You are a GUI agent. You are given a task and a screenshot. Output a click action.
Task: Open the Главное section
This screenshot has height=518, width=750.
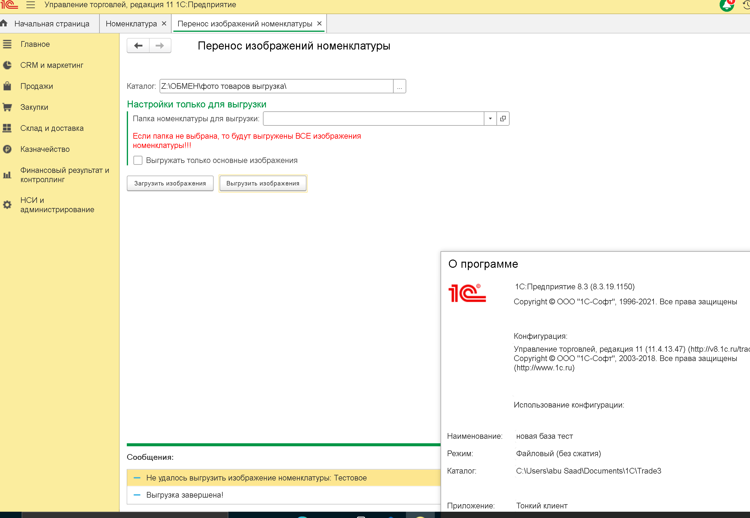(35, 44)
